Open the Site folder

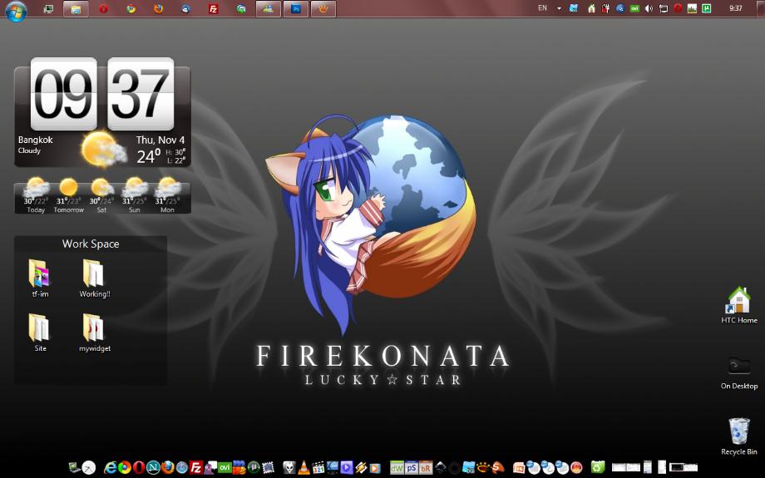(x=40, y=333)
